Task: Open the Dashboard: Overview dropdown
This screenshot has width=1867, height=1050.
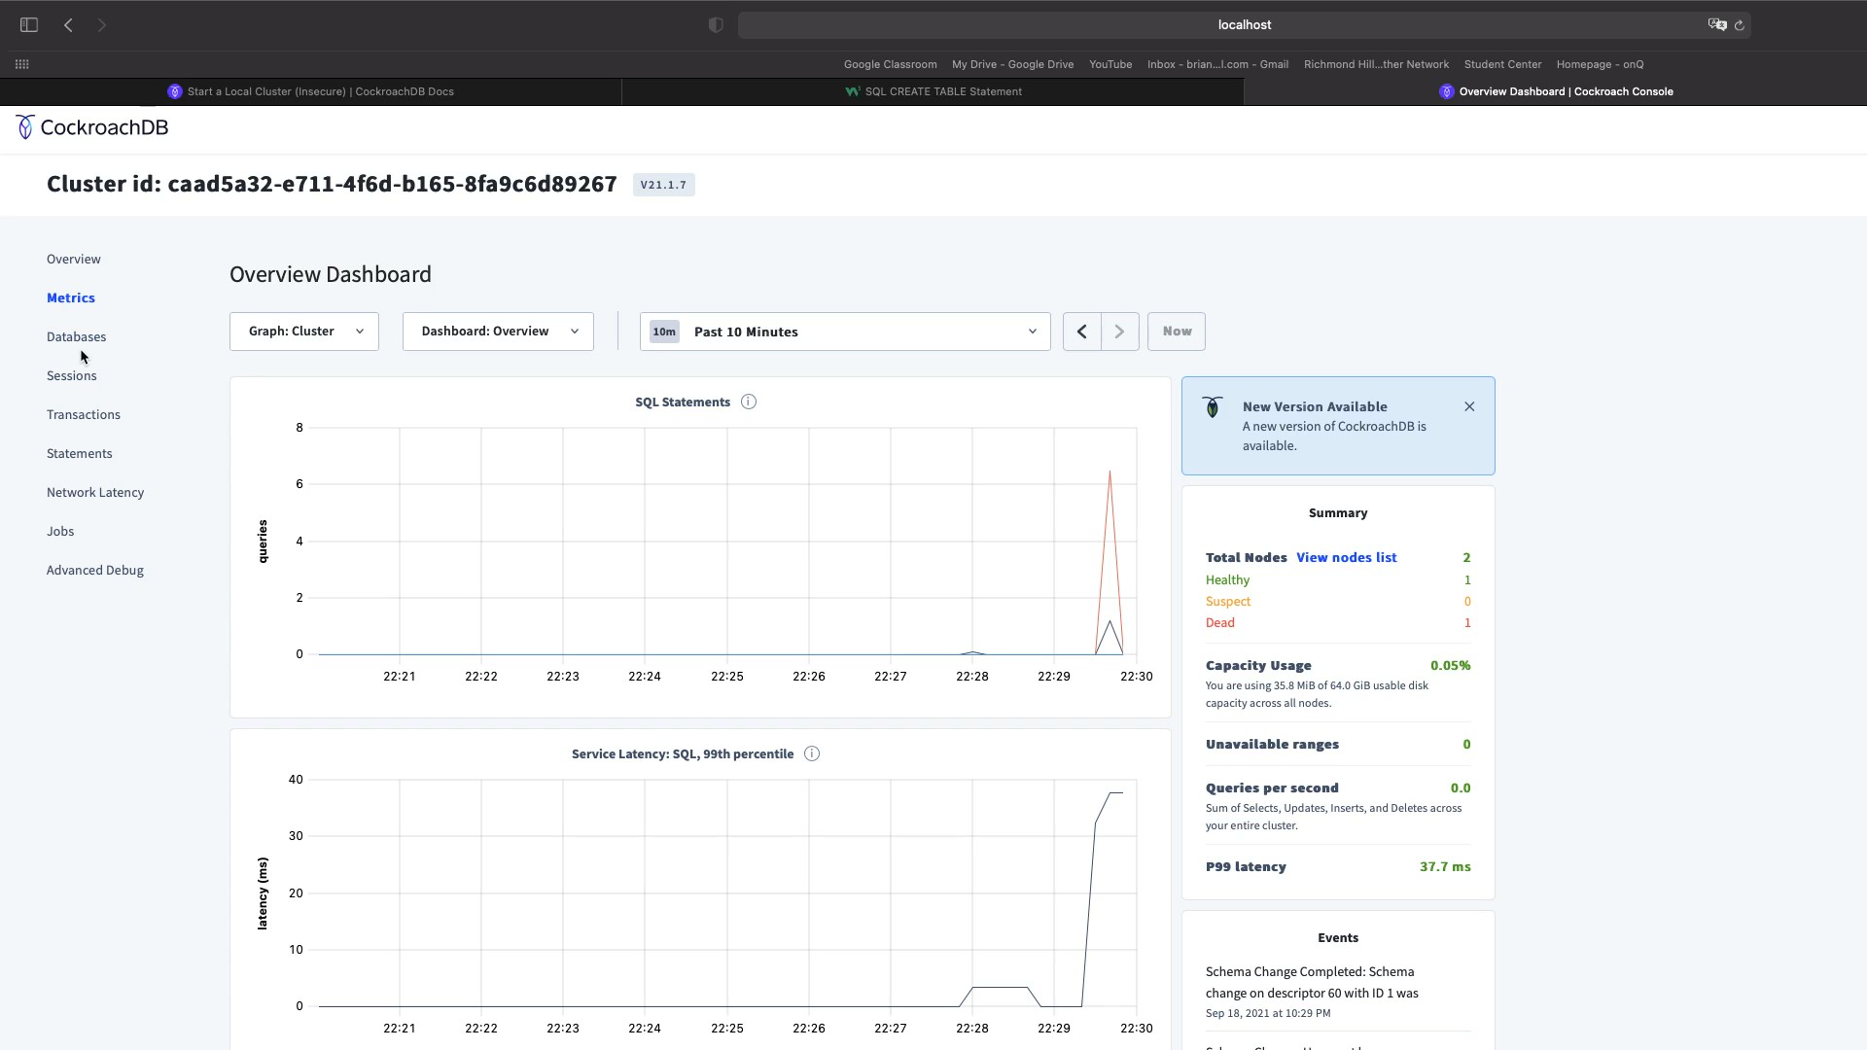Action: tap(498, 332)
